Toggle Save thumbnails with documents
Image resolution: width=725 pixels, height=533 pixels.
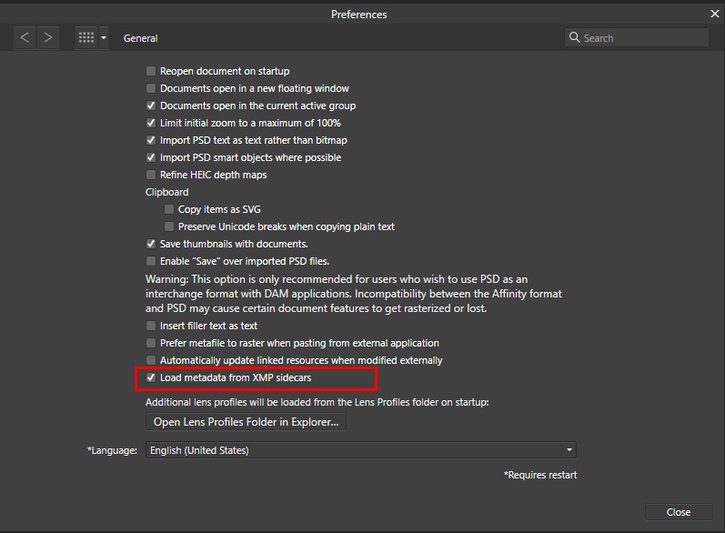click(x=151, y=244)
